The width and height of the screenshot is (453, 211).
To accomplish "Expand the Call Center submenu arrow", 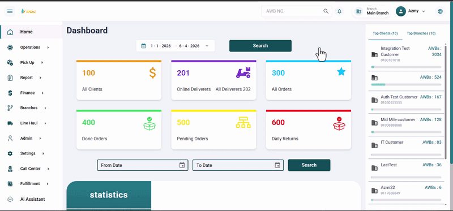I will click(x=48, y=169).
